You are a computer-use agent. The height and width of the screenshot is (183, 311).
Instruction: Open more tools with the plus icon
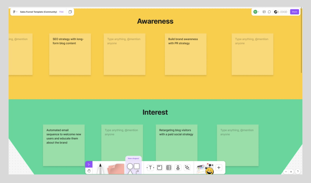click(x=219, y=167)
